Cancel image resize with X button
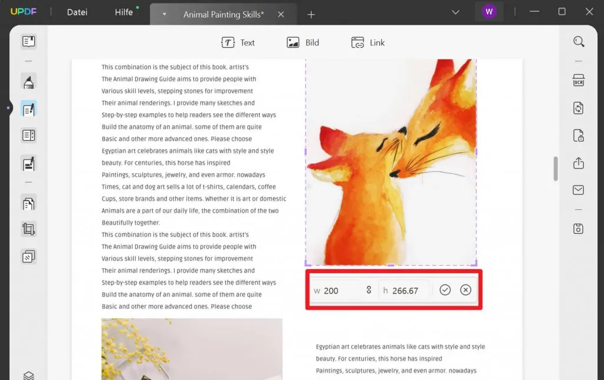This screenshot has width=604, height=380. (465, 290)
